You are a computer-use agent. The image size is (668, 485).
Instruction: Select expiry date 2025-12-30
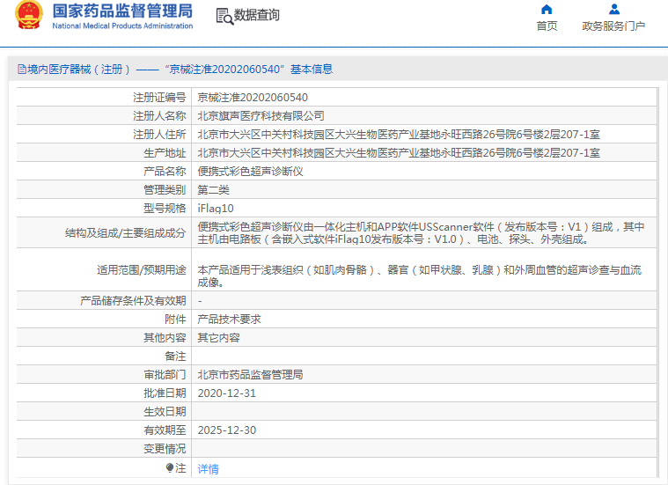coord(227,430)
